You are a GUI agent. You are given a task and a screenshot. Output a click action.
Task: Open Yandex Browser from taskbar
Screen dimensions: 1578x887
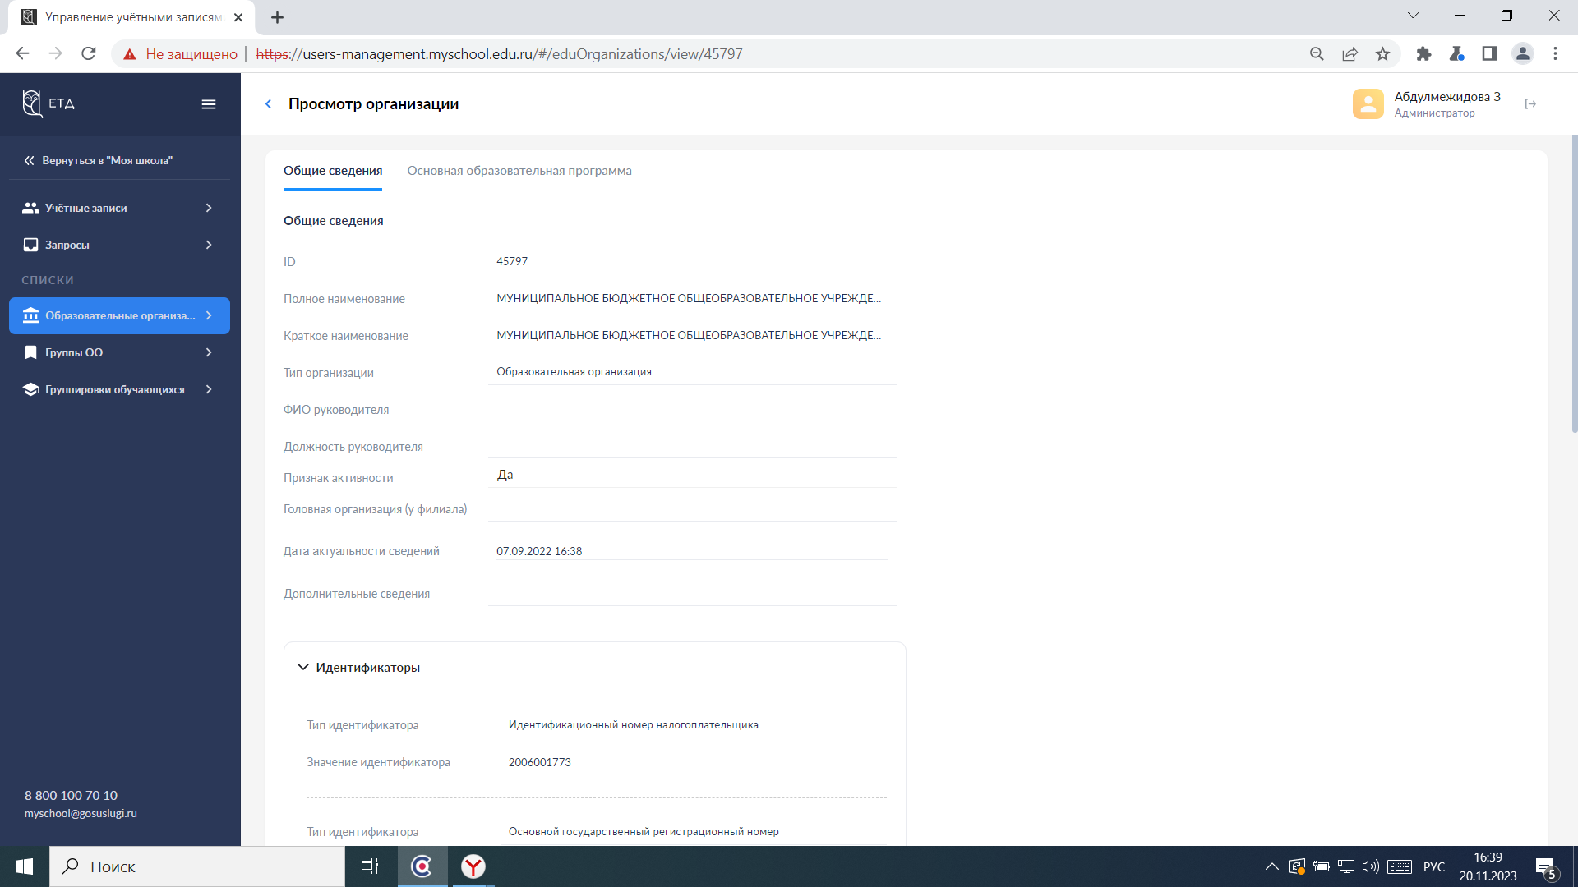(473, 866)
